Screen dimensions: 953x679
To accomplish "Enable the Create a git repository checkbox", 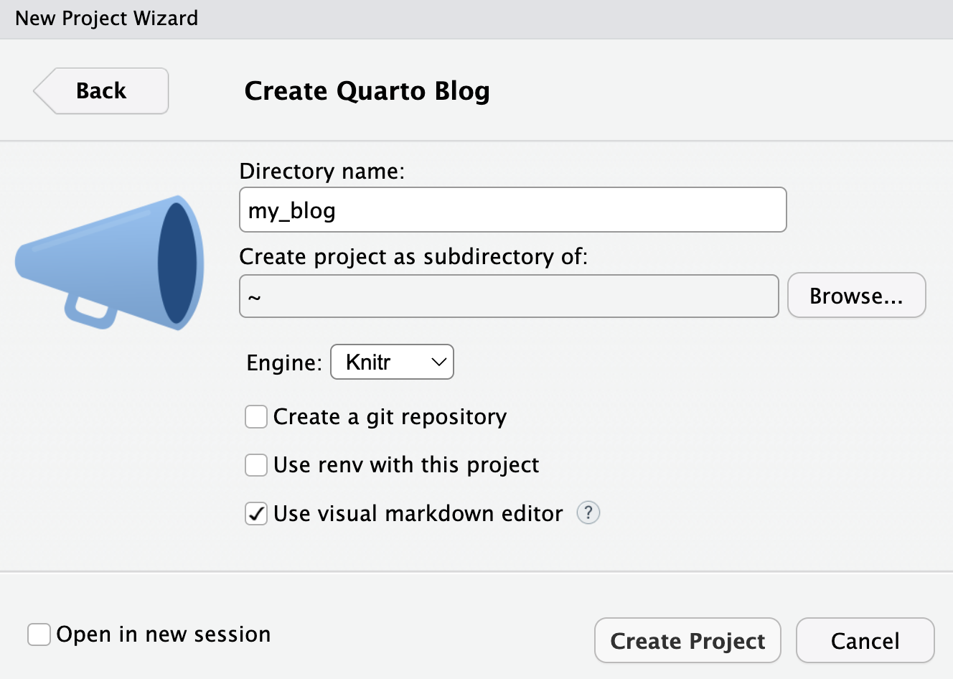I will tap(256, 416).
